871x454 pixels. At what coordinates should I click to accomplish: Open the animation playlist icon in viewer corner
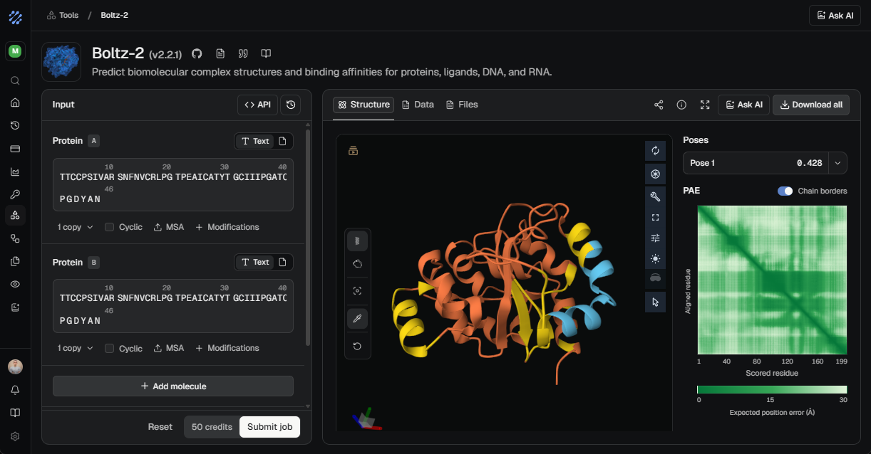[x=353, y=150]
